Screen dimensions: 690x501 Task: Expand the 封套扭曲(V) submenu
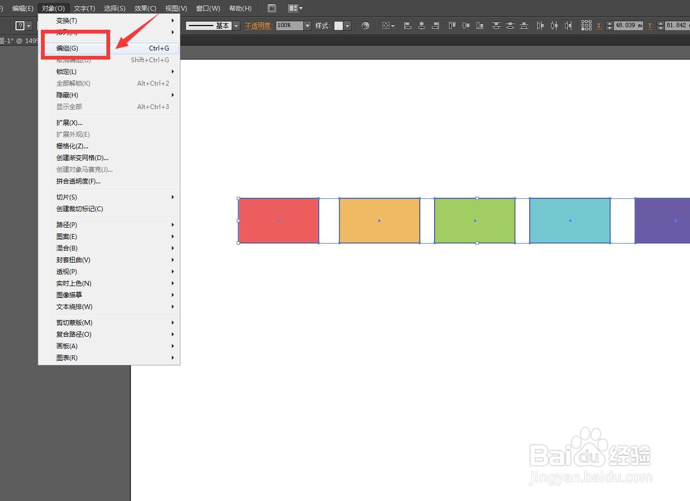coord(109,260)
